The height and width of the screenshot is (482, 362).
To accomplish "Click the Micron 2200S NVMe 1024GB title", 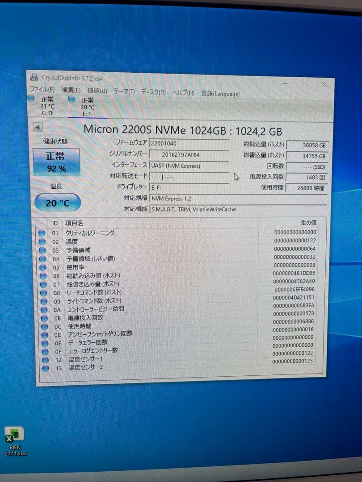I will (x=182, y=130).
